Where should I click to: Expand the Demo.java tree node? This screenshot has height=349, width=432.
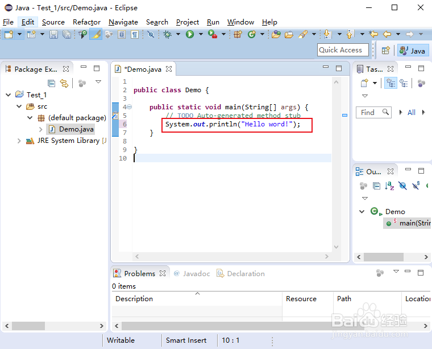41,129
